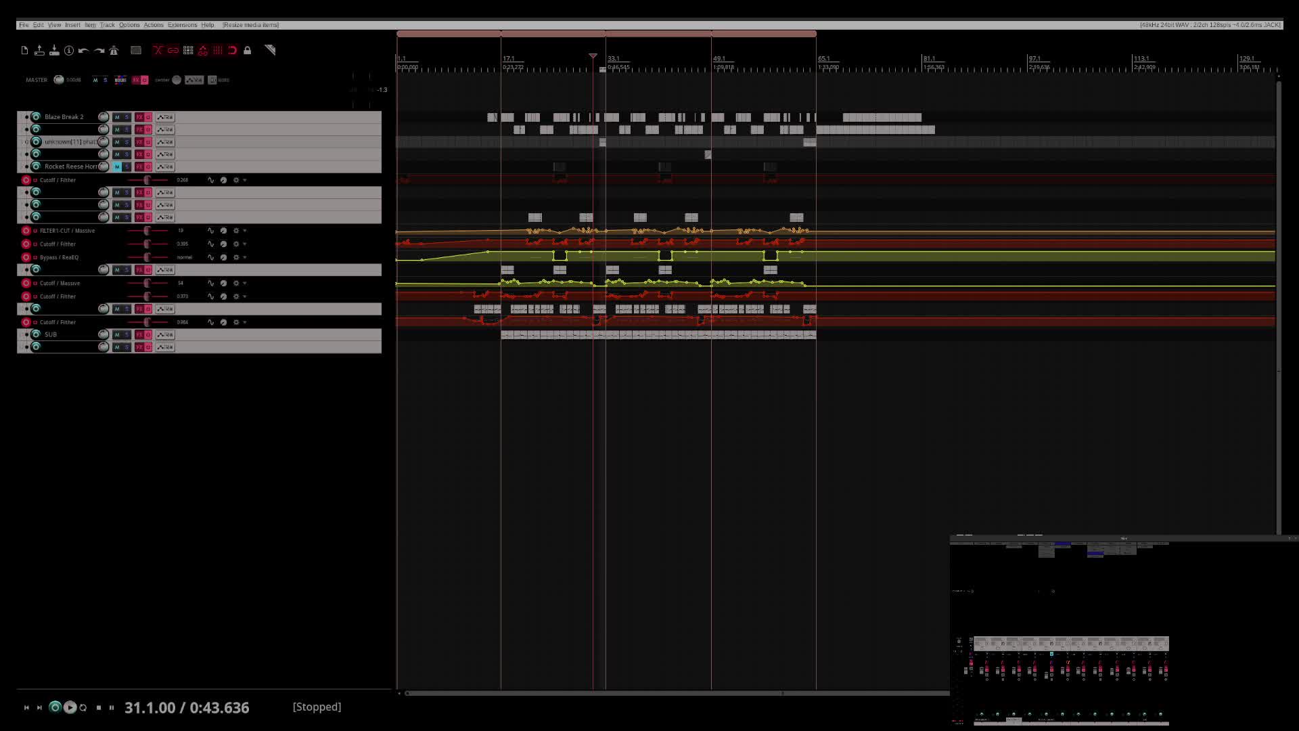The image size is (1299, 731).
Task: Open the Extensions menu
Action: click(182, 25)
